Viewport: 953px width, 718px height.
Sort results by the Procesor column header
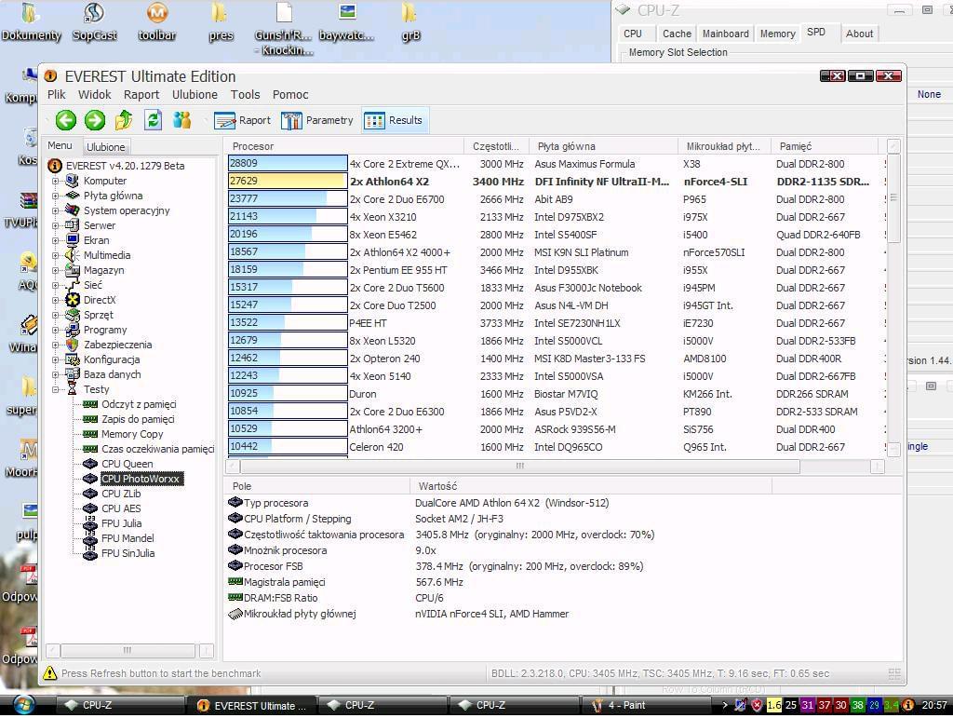tap(345, 146)
